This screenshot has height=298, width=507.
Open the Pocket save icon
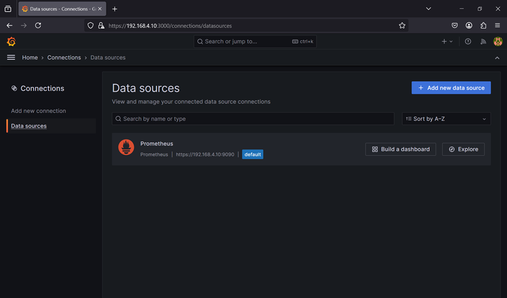click(x=455, y=25)
